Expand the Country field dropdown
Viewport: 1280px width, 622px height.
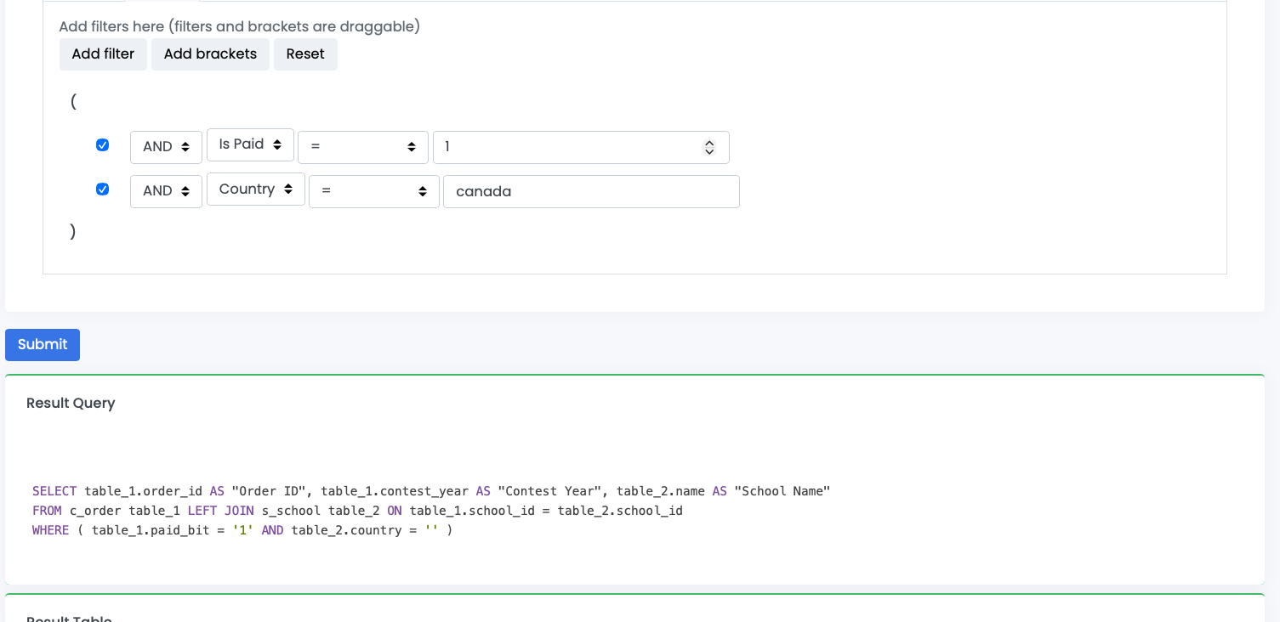255,189
